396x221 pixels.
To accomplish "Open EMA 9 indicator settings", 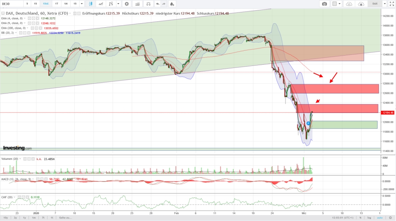I will 33,23.
